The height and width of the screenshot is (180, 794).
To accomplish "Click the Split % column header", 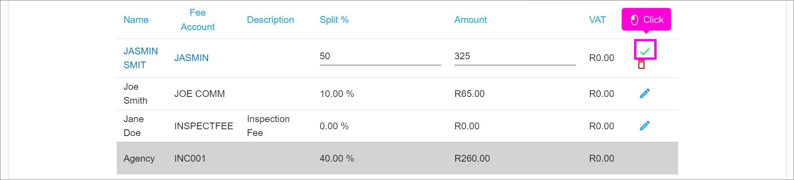I will (x=334, y=20).
